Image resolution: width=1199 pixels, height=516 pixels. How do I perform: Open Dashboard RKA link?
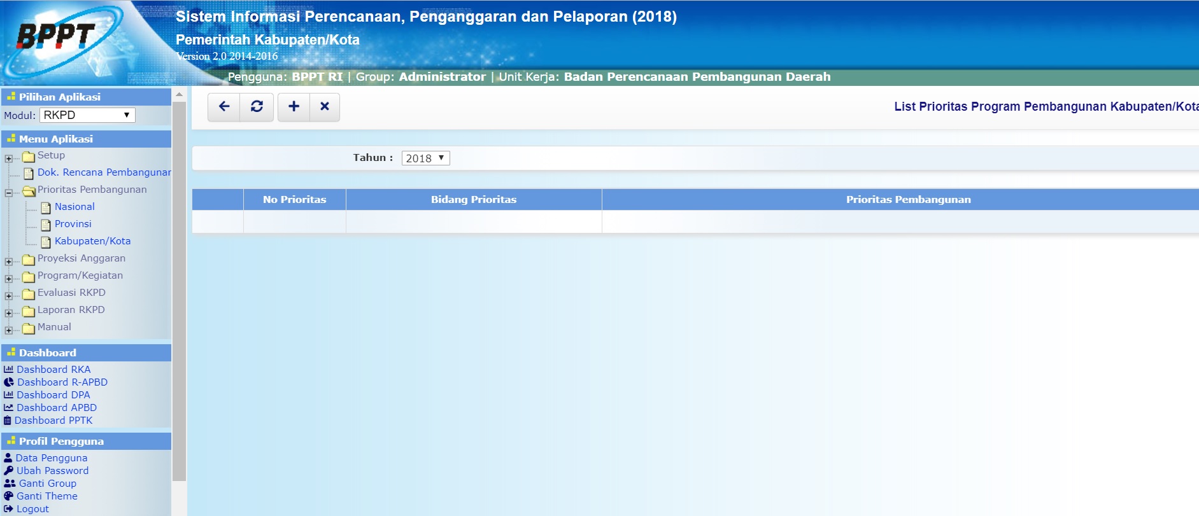point(53,370)
